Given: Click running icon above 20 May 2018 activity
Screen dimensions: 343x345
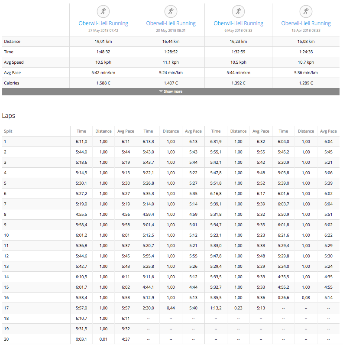Looking at the screenshot, I should pyautogui.click(x=171, y=11).
